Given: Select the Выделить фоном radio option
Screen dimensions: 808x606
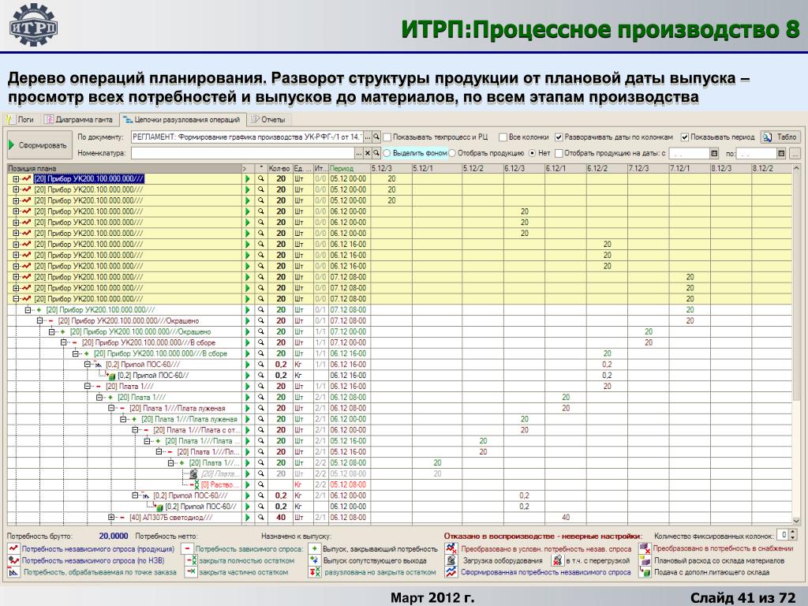Looking at the screenshot, I should [387, 153].
